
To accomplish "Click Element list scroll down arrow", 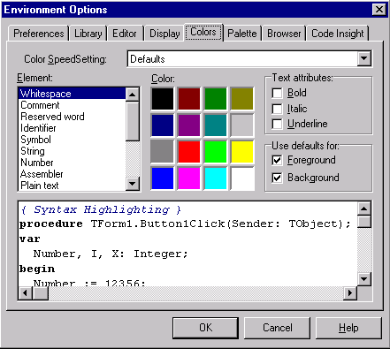I will pyautogui.click(x=132, y=184).
